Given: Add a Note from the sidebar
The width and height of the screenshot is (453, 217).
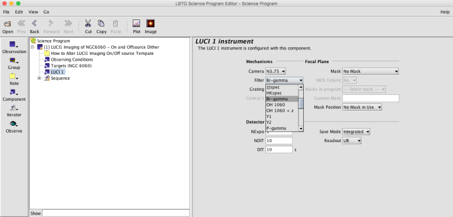Looking at the screenshot, I should tap(14, 77).
